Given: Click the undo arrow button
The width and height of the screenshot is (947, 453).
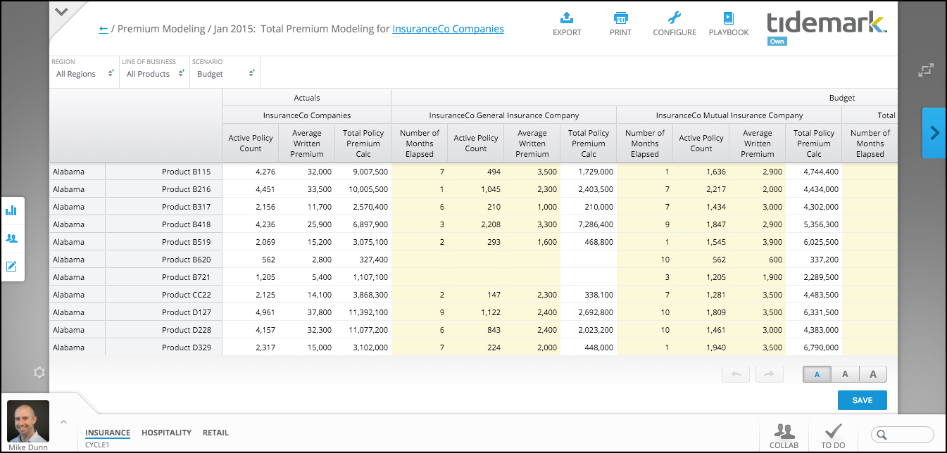Looking at the screenshot, I should click(736, 374).
